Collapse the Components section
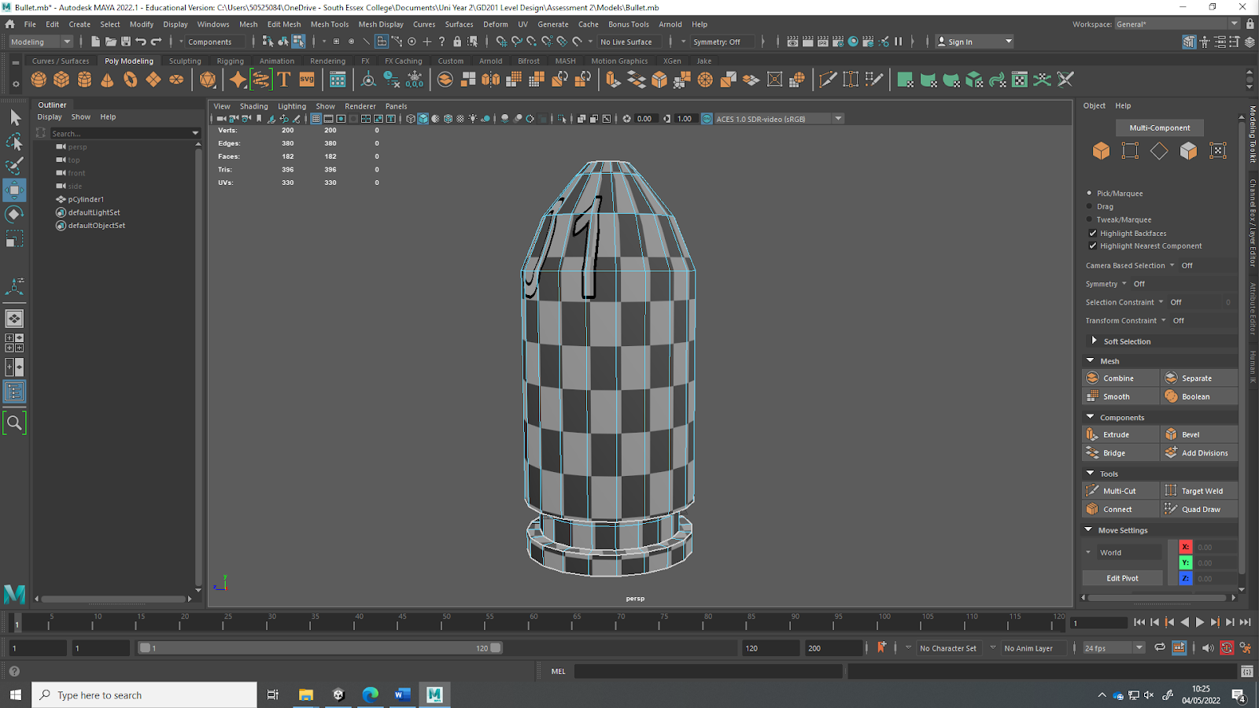This screenshot has height=708, width=1259. pos(1090,417)
